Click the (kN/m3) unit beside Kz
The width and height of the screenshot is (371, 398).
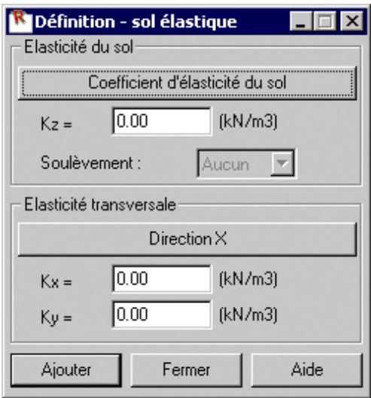(248, 122)
